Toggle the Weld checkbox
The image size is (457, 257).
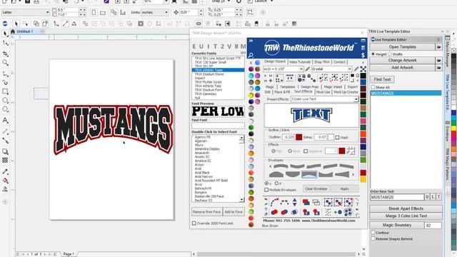[x=337, y=137]
